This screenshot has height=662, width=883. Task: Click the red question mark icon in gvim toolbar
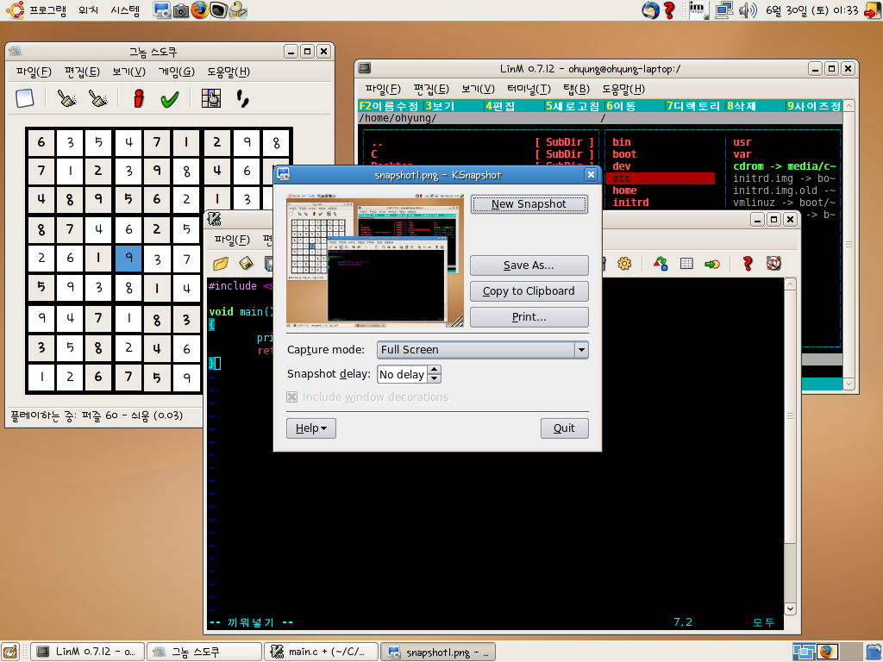(x=748, y=264)
